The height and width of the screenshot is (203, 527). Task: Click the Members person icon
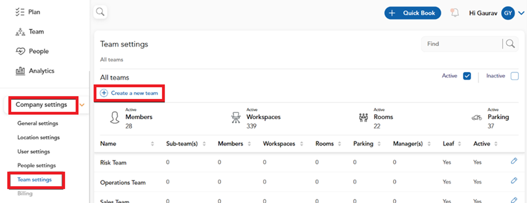(x=115, y=118)
